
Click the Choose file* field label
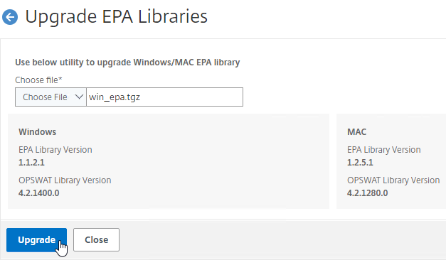38,80
